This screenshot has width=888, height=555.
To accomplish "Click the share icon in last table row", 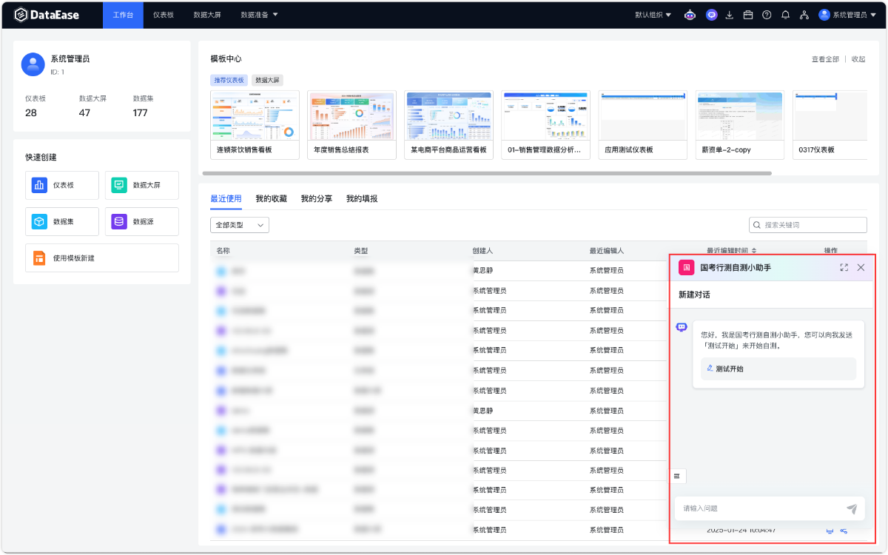I will coord(844,530).
